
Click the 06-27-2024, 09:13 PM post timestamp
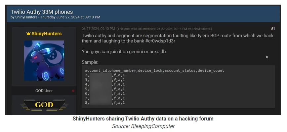point(98,29)
